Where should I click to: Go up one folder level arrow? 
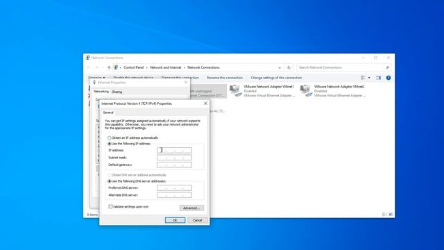109,67
